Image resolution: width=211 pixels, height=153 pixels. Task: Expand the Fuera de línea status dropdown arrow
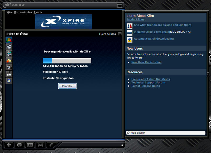[120, 34]
